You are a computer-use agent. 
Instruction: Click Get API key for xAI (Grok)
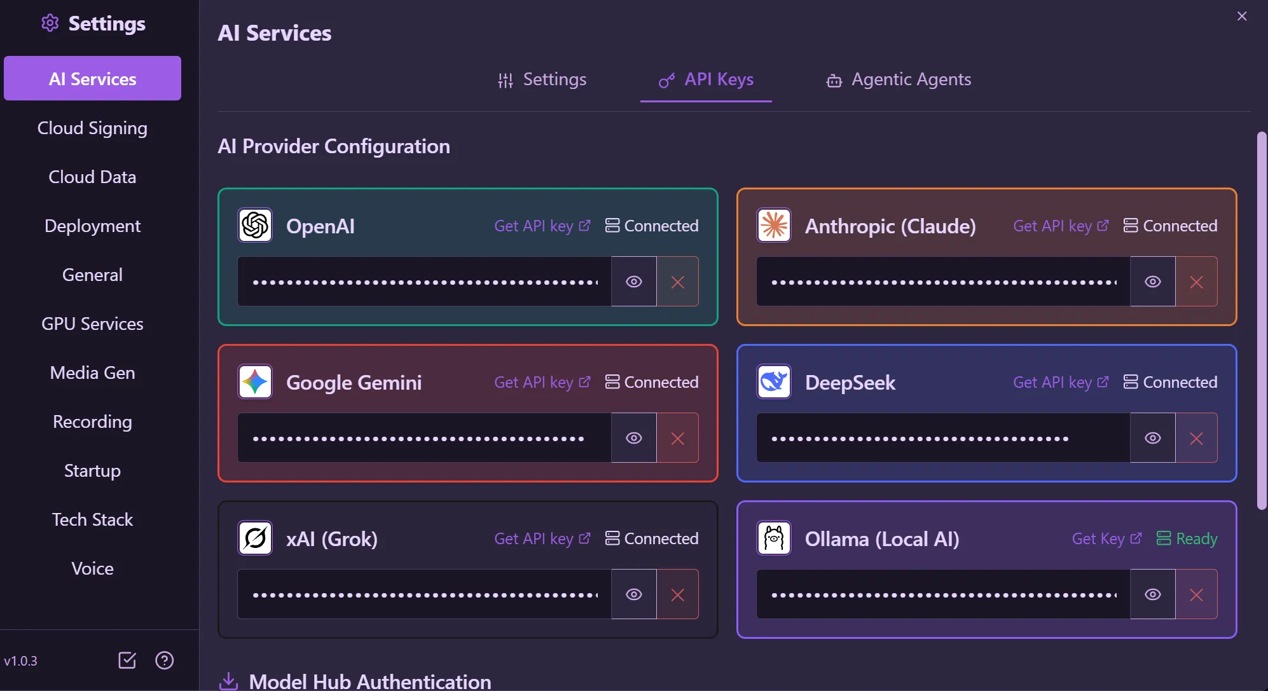coord(542,538)
